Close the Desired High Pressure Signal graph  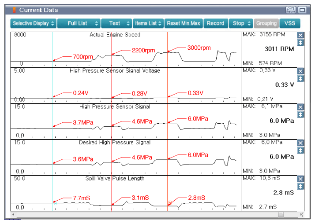[300, 143]
